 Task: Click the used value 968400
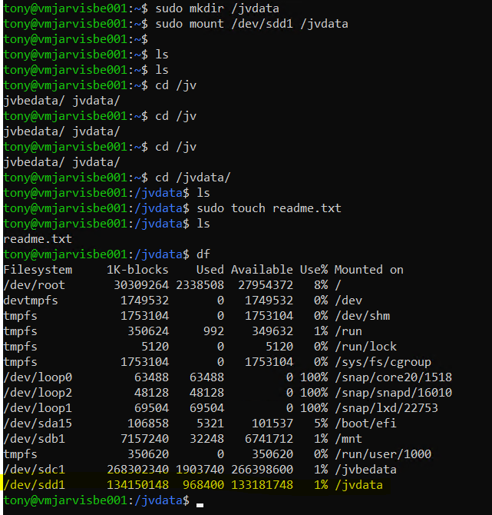[203, 485]
